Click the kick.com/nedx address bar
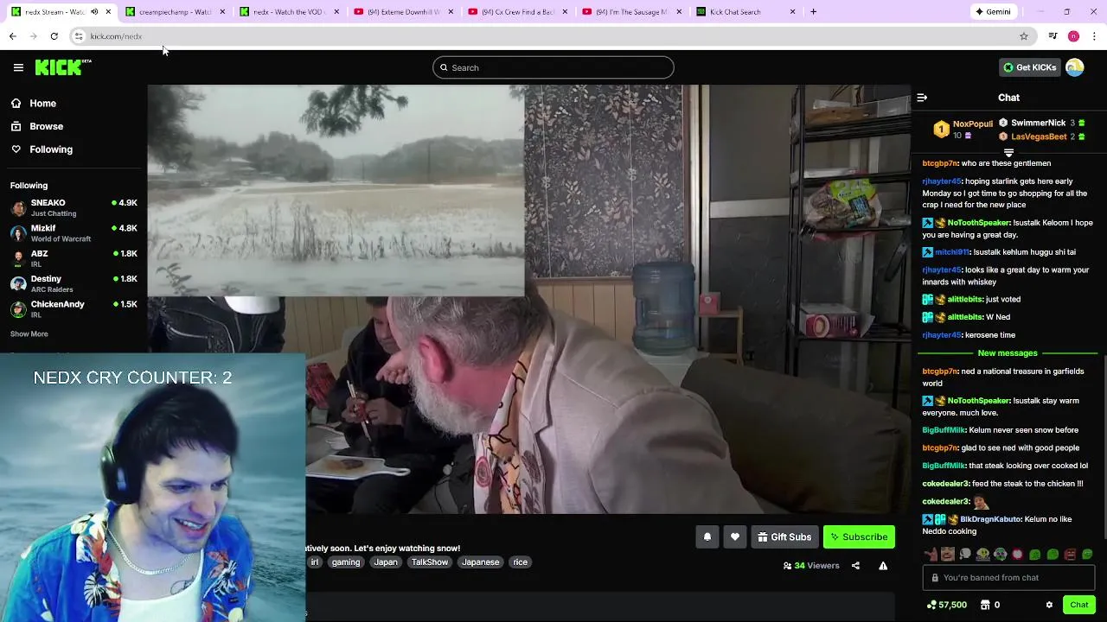This screenshot has height=622, width=1107. pos(553,36)
